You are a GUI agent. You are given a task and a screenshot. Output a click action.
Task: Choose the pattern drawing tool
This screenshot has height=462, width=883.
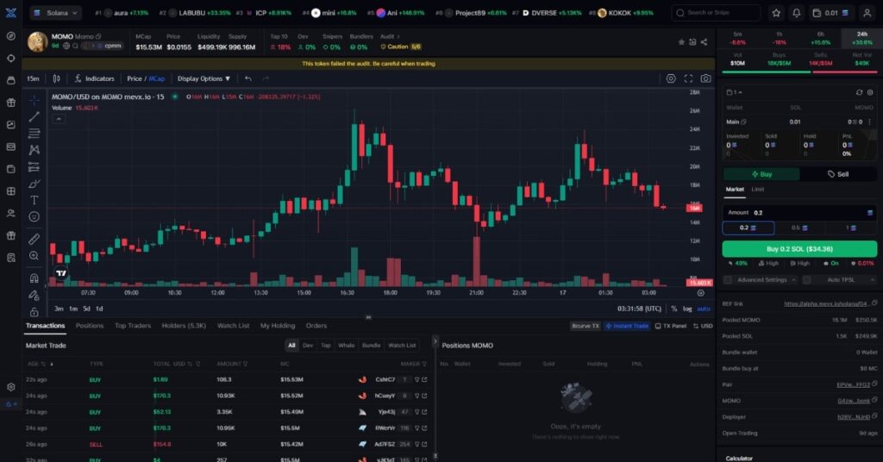click(x=34, y=150)
